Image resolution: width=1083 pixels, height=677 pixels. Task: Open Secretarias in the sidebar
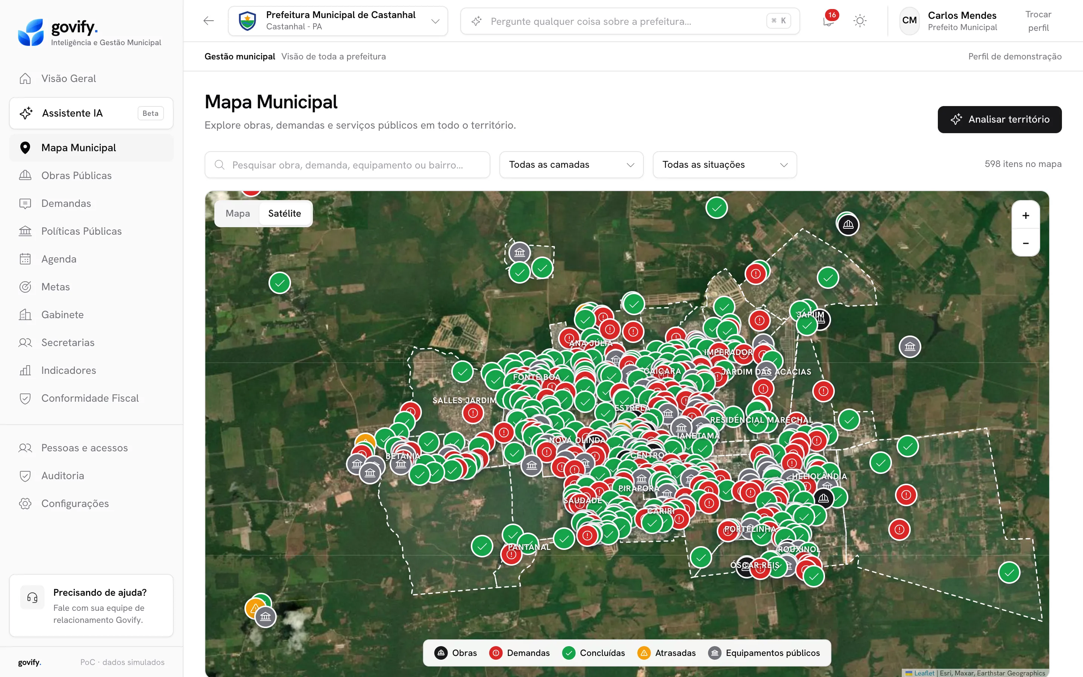pyautogui.click(x=91, y=343)
